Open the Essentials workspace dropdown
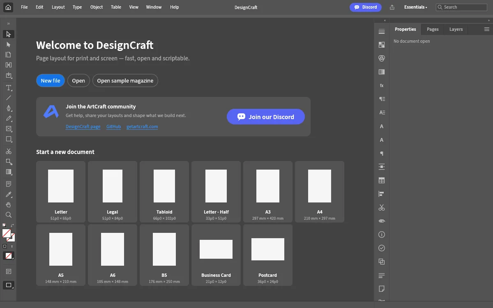The height and width of the screenshot is (308, 493). 416,7
